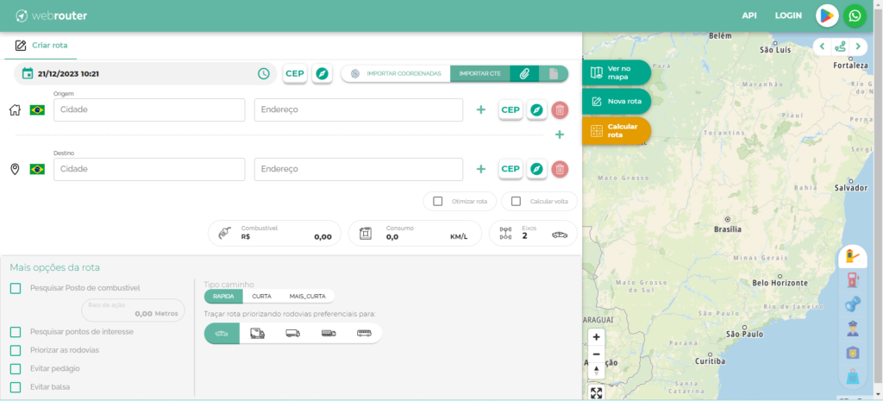The width and height of the screenshot is (883, 401).
Task: Open the Eixos vehicle axle selector
Action: [x=533, y=234]
